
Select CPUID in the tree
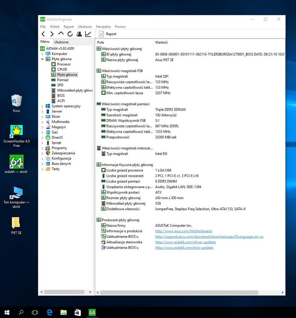tap(62, 69)
